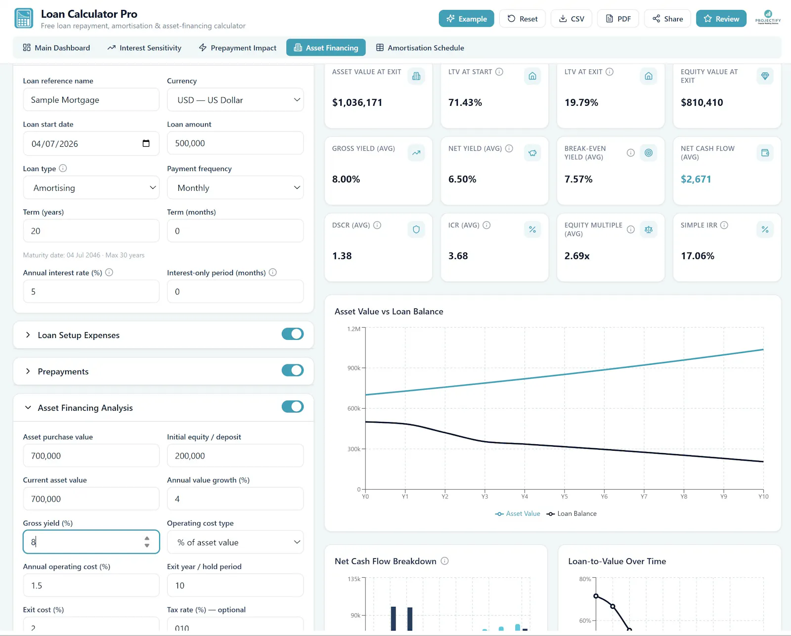
Task: Click the Initial equity / deposit field
Action: (235, 456)
